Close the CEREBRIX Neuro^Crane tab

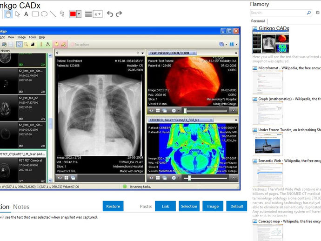click(211, 120)
